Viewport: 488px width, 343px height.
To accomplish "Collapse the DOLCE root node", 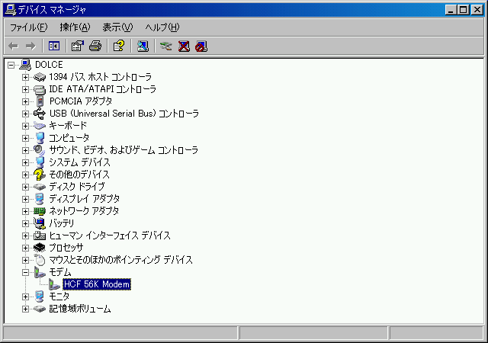I will point(11,65).
